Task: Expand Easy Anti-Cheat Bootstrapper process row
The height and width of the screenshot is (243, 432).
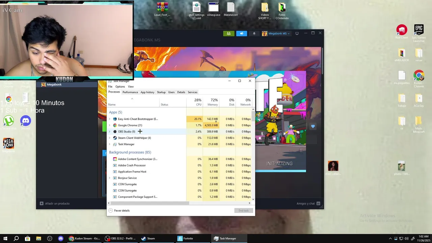Action: [109, 119]
